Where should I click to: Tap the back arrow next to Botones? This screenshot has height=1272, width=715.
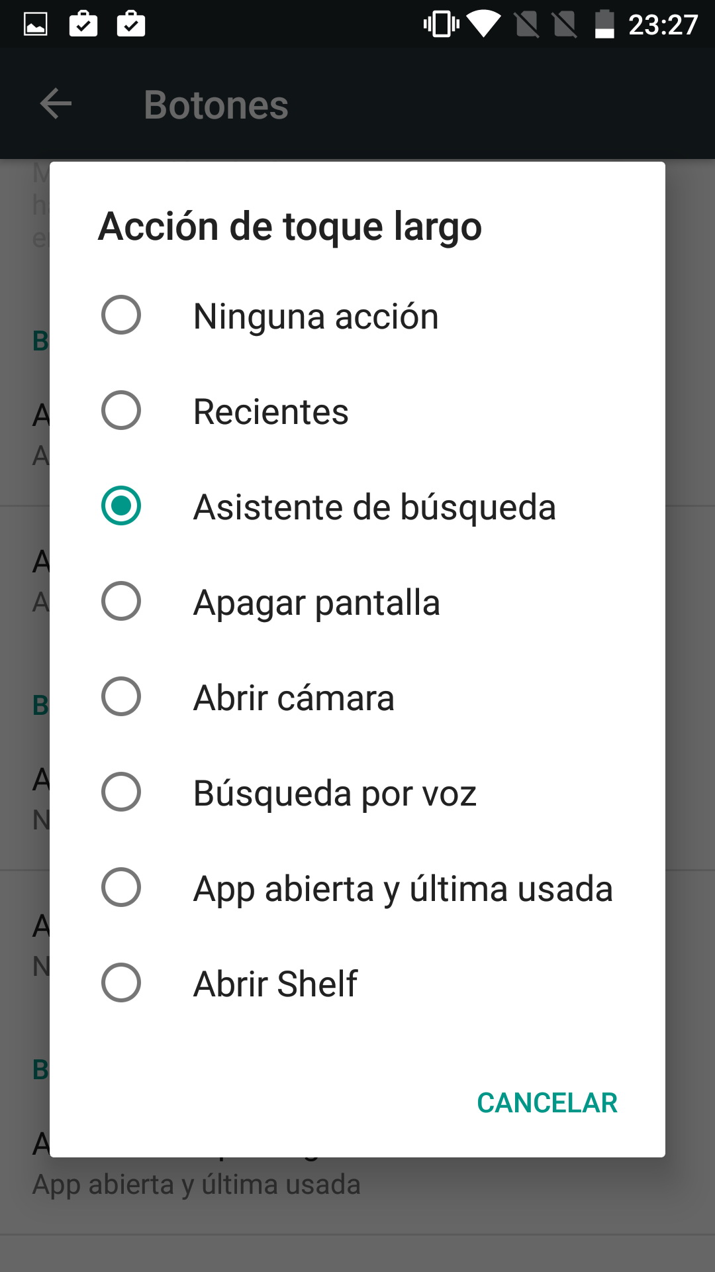56,104
